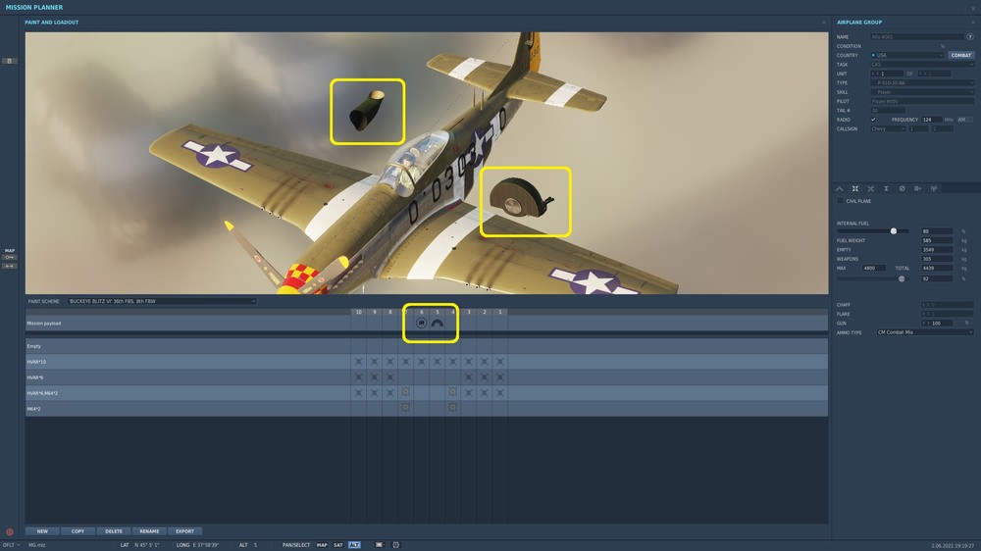Open the Paint Scheme dropdown
The image size is (981, 551).
click(162, 301)
